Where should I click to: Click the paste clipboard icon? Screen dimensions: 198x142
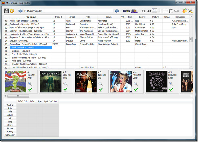tap(171, 11)
